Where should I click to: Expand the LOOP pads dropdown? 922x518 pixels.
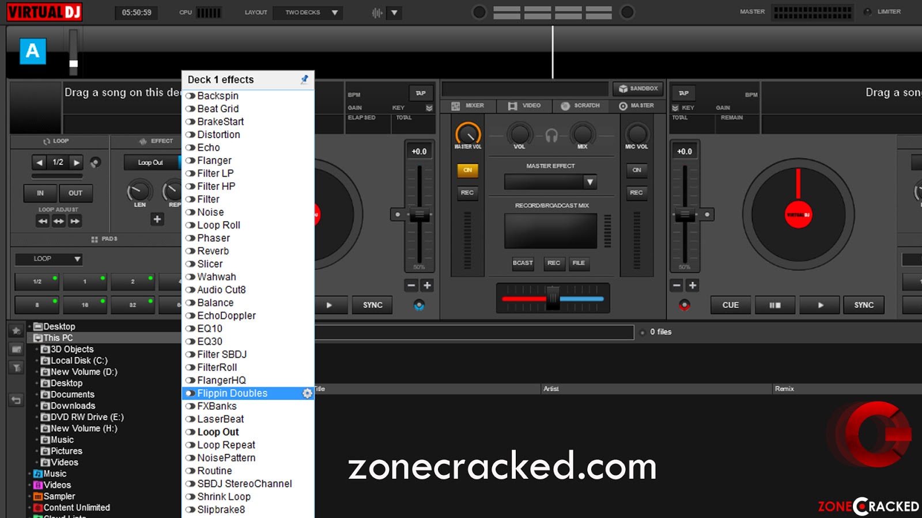click(x=48, y=259)
